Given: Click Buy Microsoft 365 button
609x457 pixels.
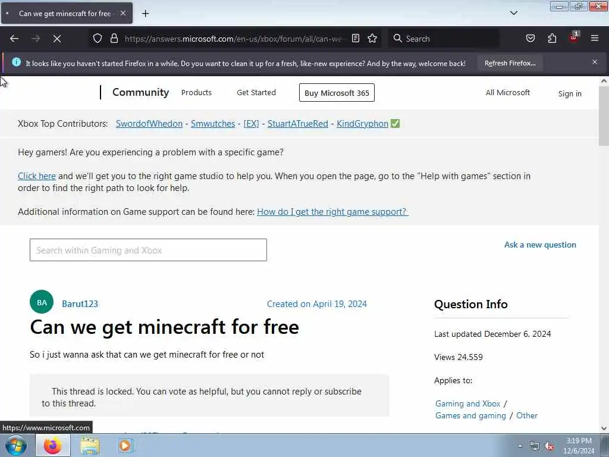Looking at the screenshot, I should click(x=337, y=93).
